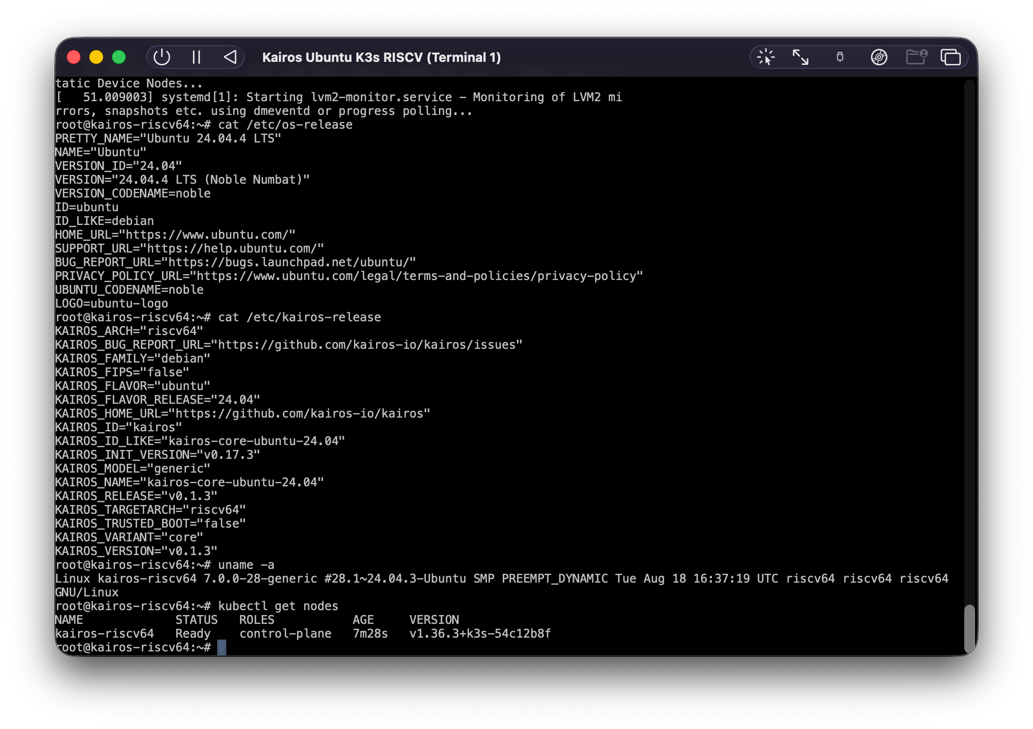Click the KAIROS_FIPS="false" line
Viewport: 1033px width, 729px height.
pyautogui.click(x=122, y=372)
